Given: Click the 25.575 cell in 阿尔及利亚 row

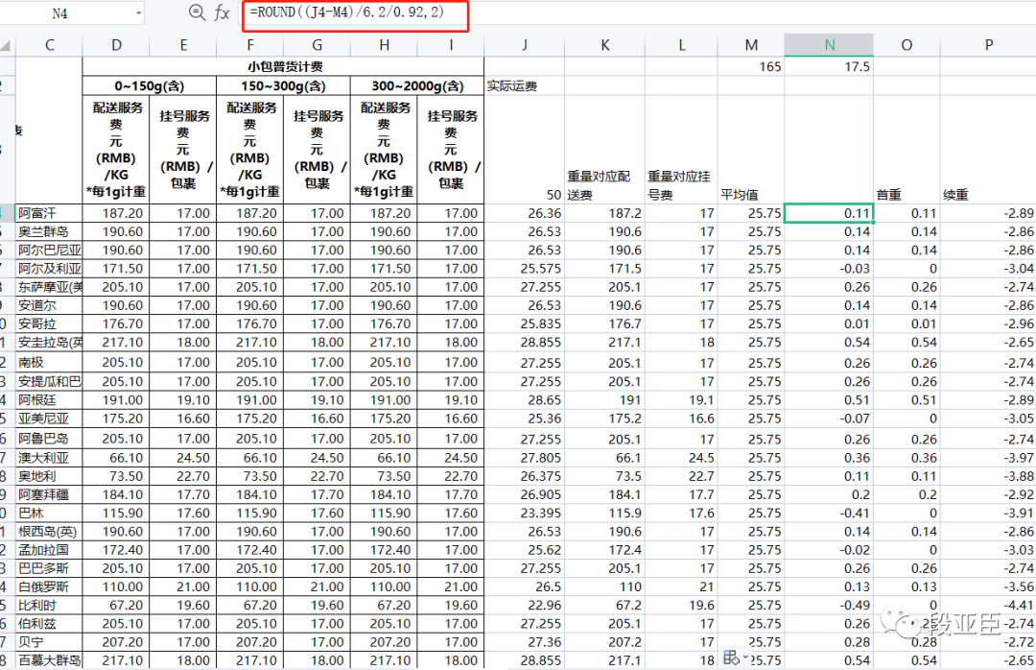Looking at the screenshot, I should coord(525,269).
